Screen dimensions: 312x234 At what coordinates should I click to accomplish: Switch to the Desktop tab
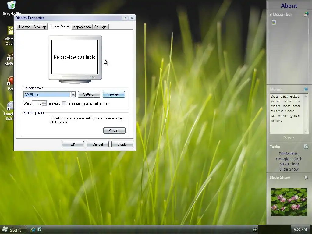pos(40,27)
